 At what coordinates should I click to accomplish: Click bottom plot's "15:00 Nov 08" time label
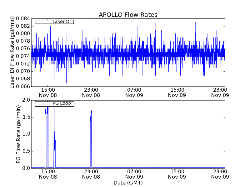click(47, 174)
